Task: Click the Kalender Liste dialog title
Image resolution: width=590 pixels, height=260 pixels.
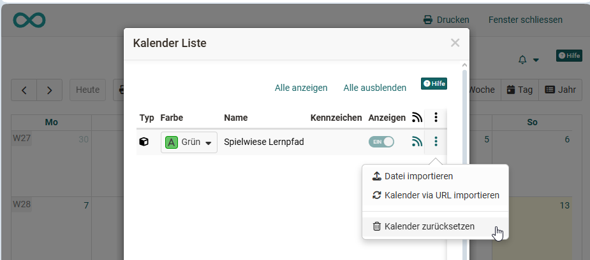Action: click(170, 43)
